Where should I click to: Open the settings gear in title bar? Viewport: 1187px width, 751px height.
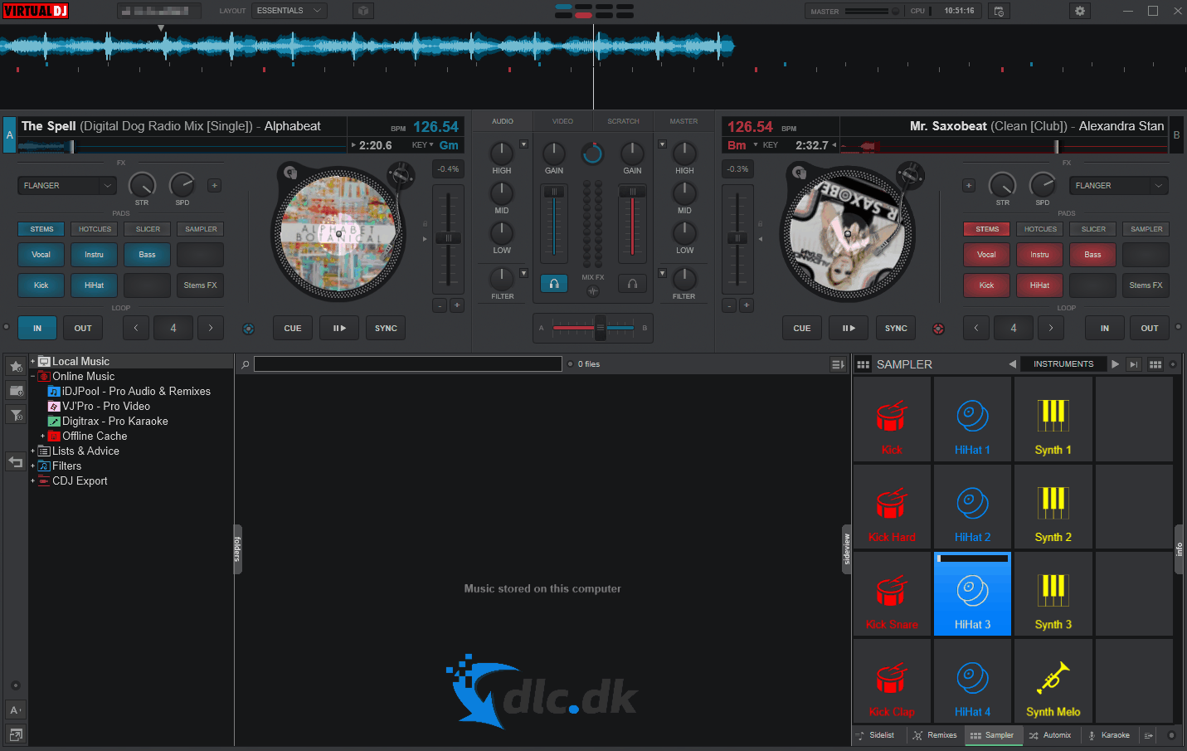coord(1079,11)
